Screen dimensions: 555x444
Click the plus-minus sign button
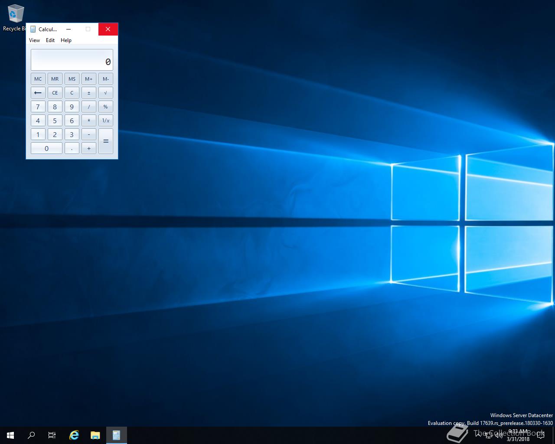89,93
